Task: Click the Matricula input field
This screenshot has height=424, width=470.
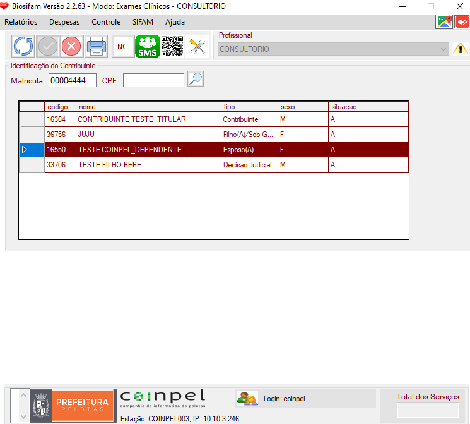Action: click(x=73, y=80)
